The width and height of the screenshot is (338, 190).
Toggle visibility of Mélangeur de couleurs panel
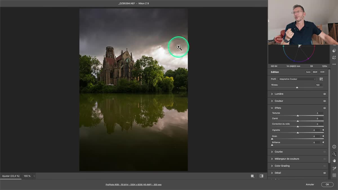[324, 159]
